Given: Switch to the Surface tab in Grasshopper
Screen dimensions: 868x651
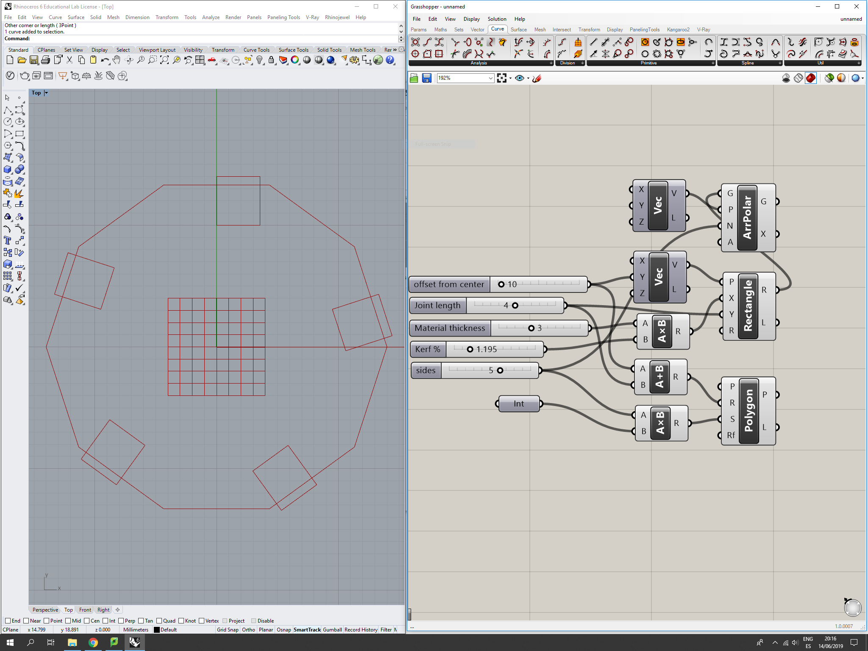Looking at the screenshot, I should pyautogui.click(x=518, y=30).
